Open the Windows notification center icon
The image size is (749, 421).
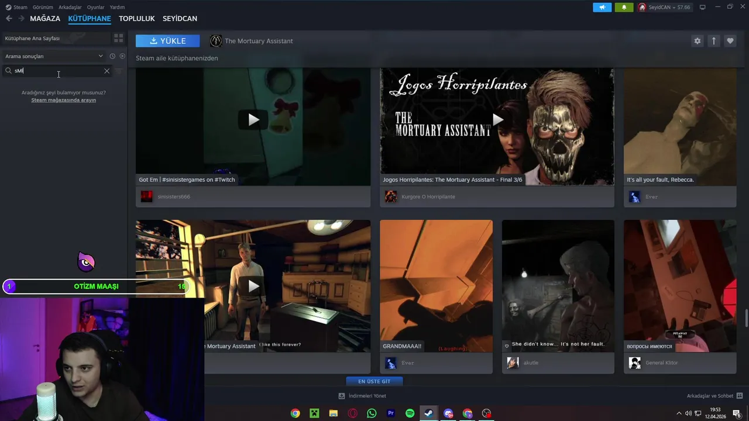coord(737,413)
